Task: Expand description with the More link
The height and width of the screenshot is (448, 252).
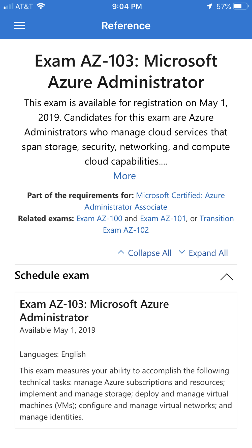Action: pos(124,176)
